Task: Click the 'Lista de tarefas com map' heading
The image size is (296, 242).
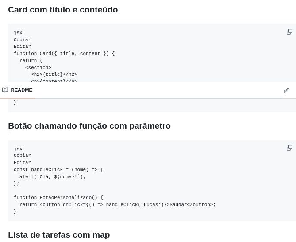Action: (x=59, y=234)
